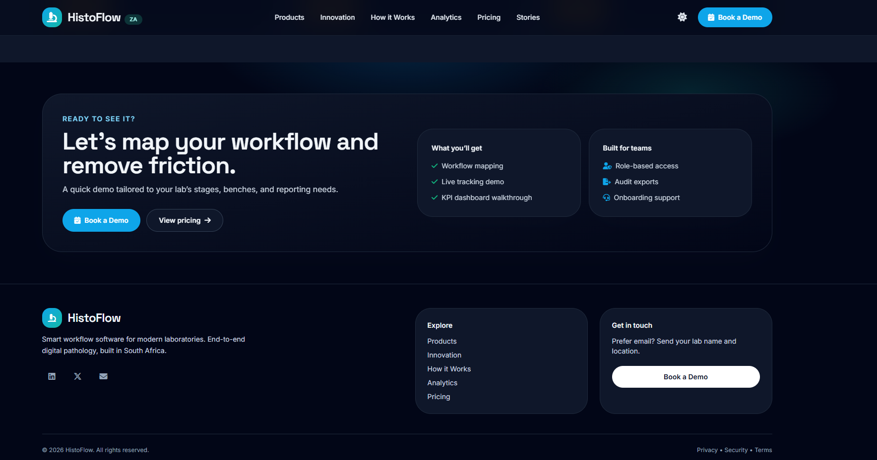The width and height of the screenshot is (877, 460).
Task: Open the ZA region selector badge
Action: click(132, 19)
